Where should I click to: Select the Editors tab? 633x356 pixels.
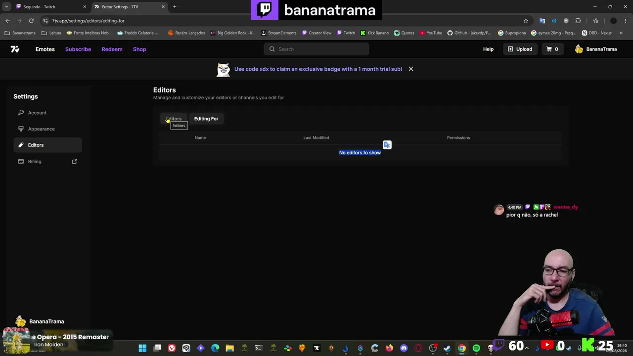174,119
